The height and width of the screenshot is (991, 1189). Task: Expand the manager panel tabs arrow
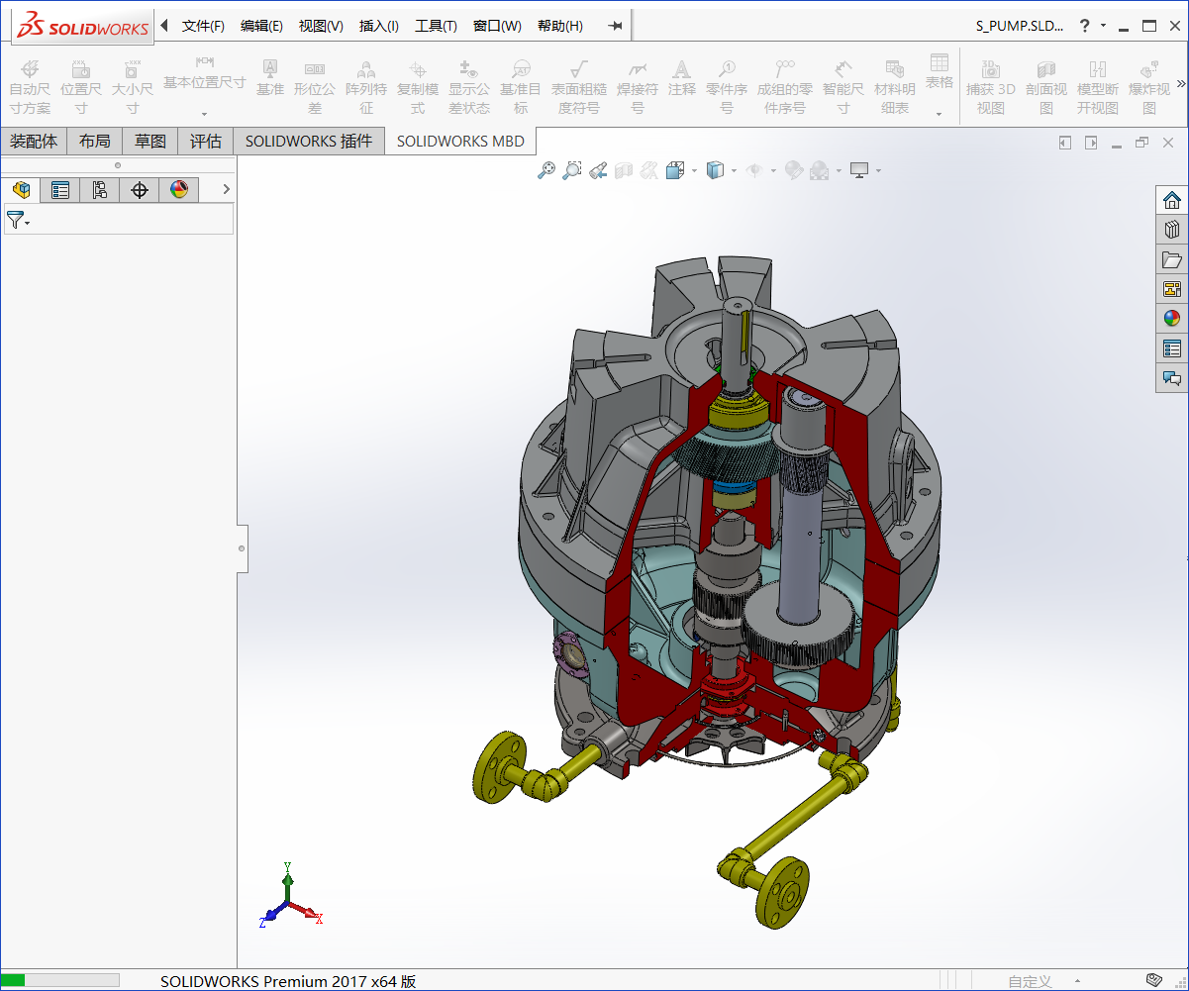(x=227, y=189)
